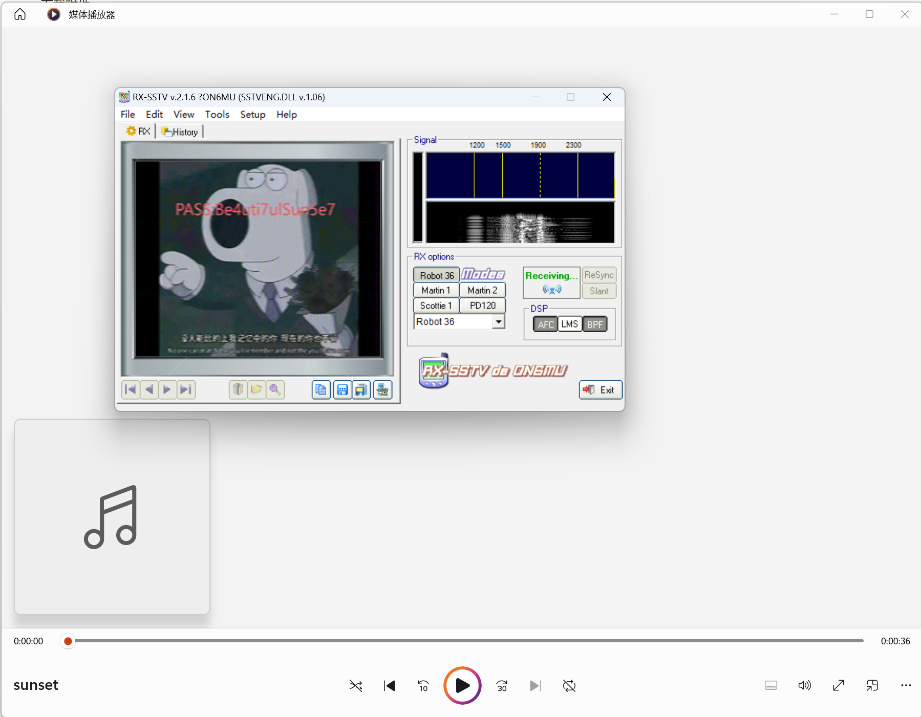Click the magnifier zoom icon in RX-SSTV
The height and width of the screenshot is (717, 921).
click(x=275, y=390)
